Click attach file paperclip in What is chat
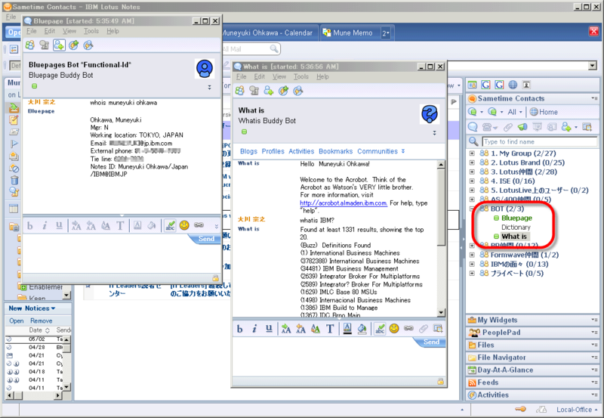This screenshot has width=604, height=418. click(x=424, y=329)
